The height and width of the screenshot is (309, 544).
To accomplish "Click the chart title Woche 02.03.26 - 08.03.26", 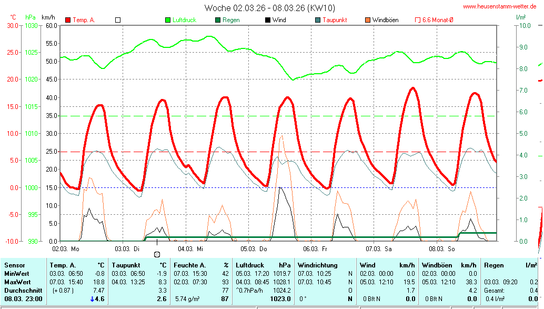I will (x=269, y=8).
